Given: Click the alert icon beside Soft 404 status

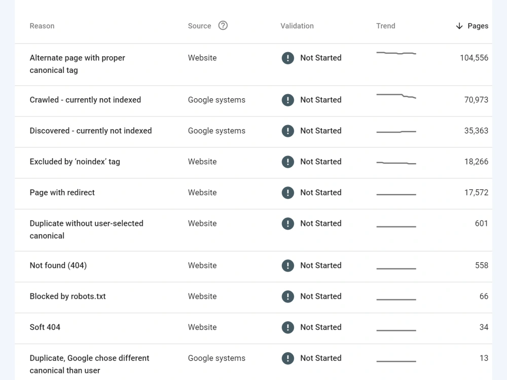Looking at the screenshot, I should (x=287, y=327).
